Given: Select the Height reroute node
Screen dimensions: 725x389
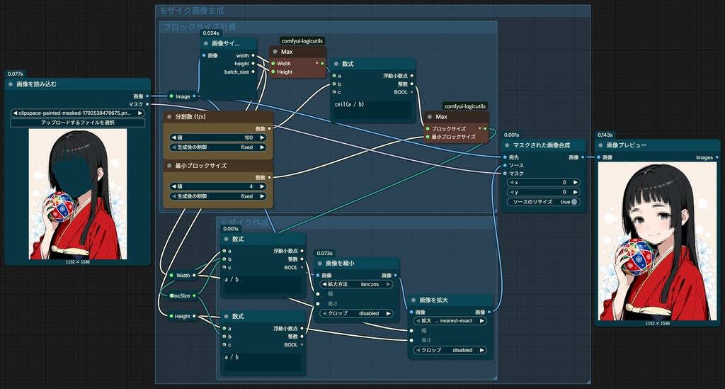Looking at the screenshot, I should coord(182,317).
